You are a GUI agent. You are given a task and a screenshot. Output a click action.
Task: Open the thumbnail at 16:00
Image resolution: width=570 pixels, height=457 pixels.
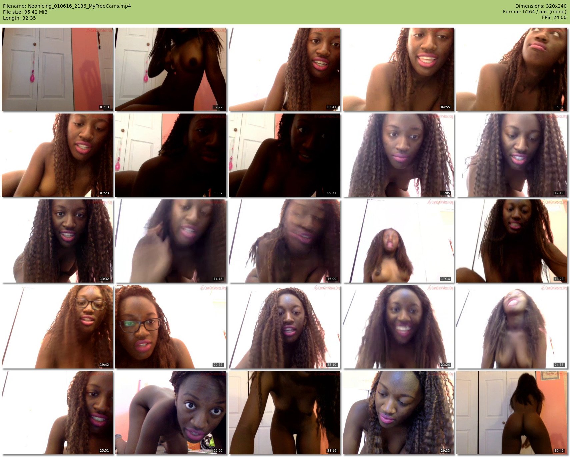coord(285,241)
